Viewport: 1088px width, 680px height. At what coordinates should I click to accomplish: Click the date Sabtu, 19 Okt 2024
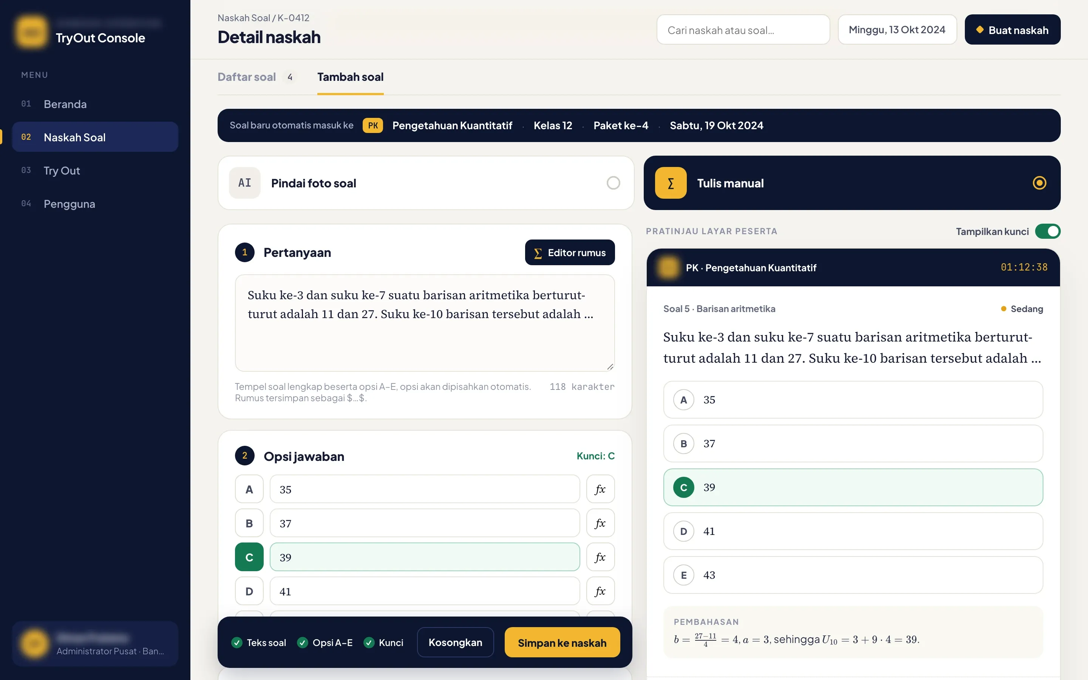pyautogui.click(x=716, y=125)
